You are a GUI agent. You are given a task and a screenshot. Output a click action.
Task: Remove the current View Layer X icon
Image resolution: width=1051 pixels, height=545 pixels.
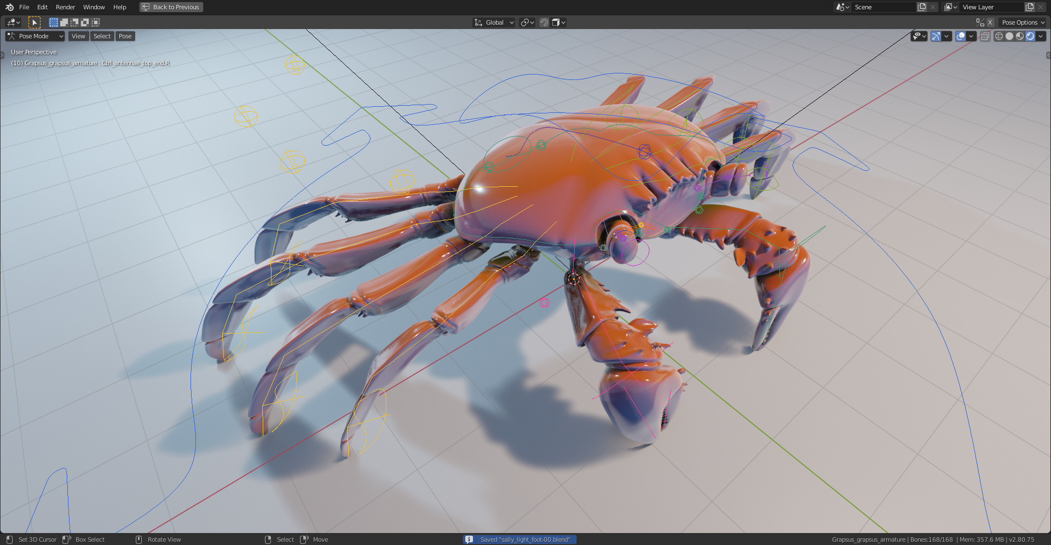[x=1041, y=7]
